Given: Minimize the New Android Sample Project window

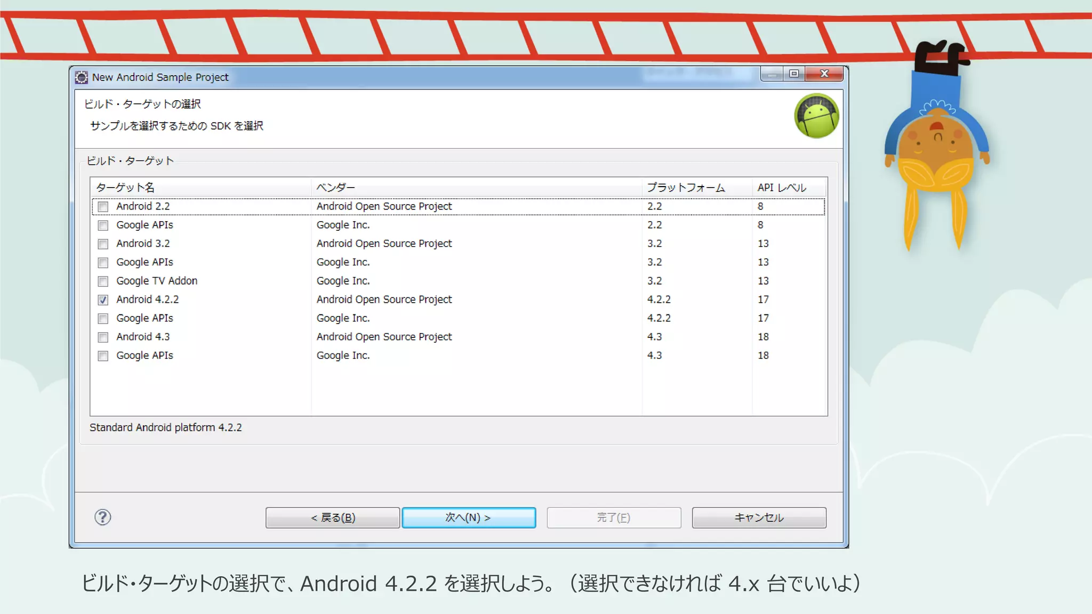Looking at the screenshot, I should point(772,74).
